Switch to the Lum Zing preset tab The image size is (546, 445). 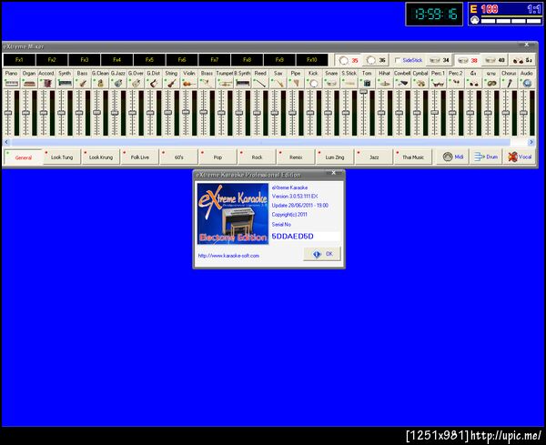point(335,157)
